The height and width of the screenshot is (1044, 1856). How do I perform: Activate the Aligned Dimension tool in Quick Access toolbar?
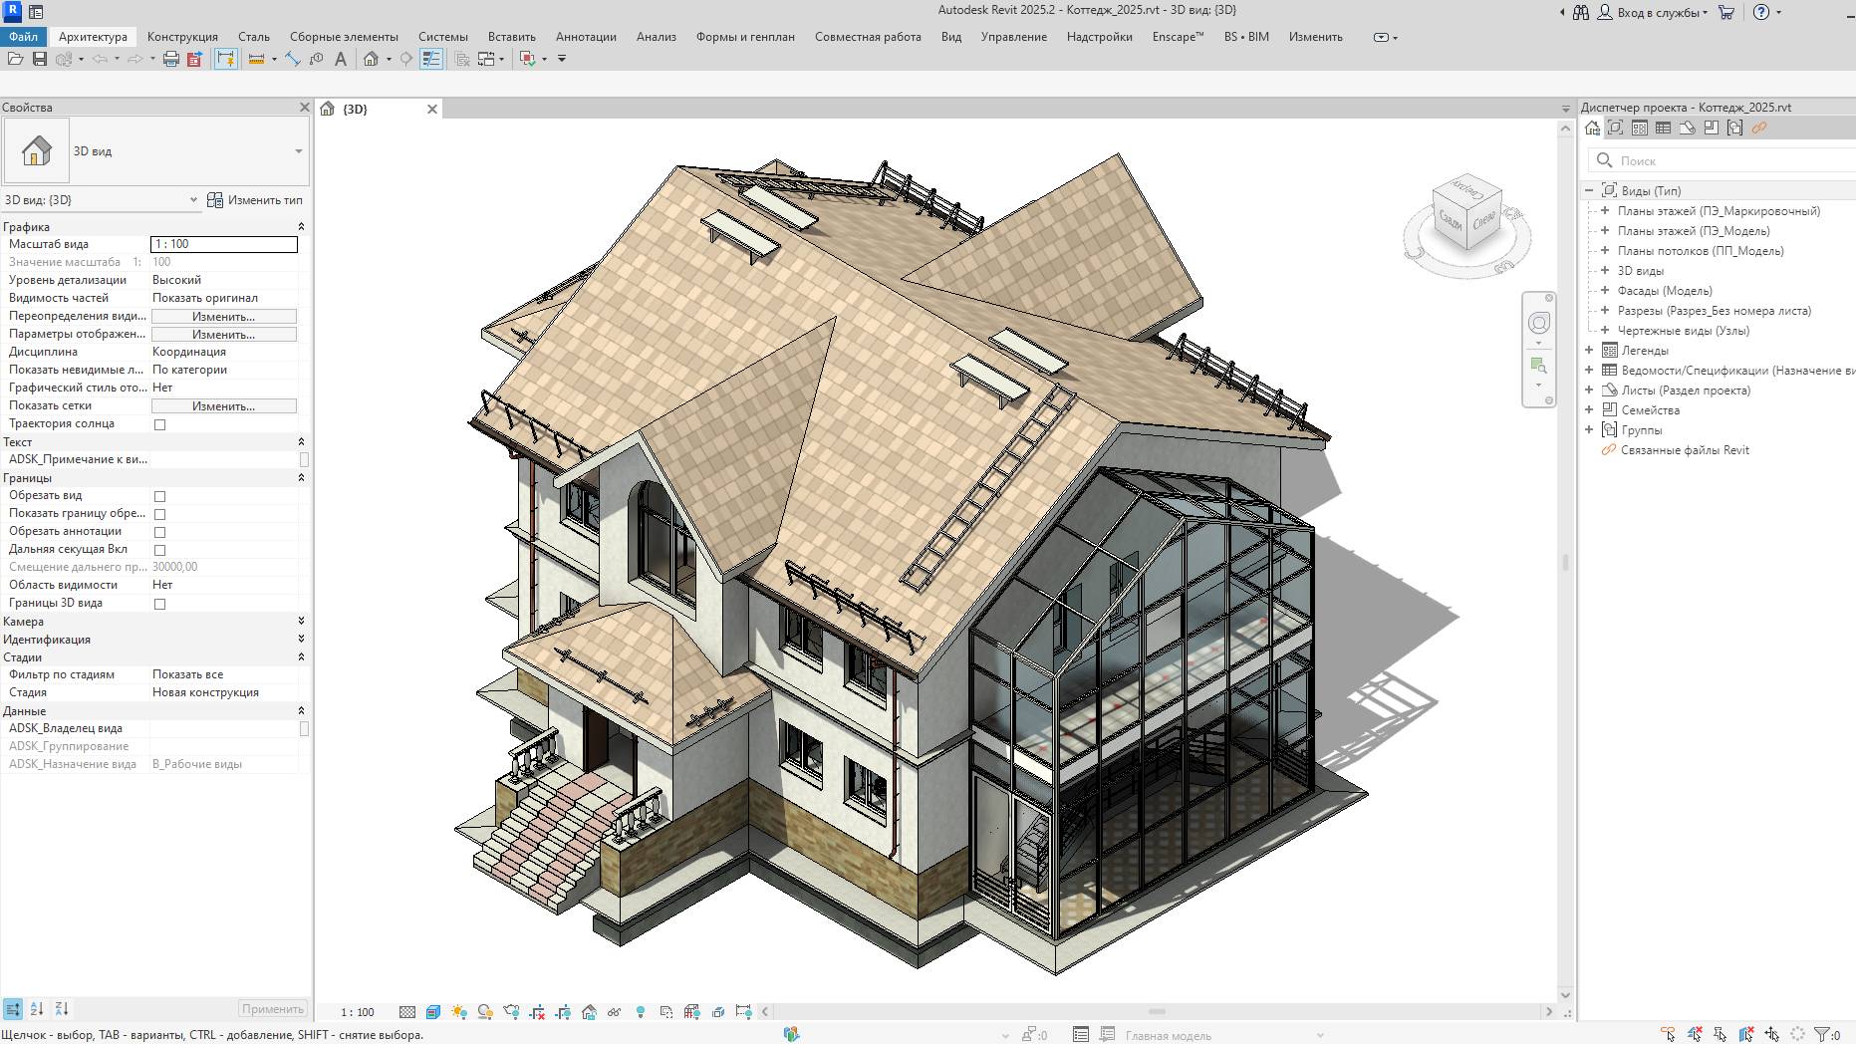coord(256,58)
